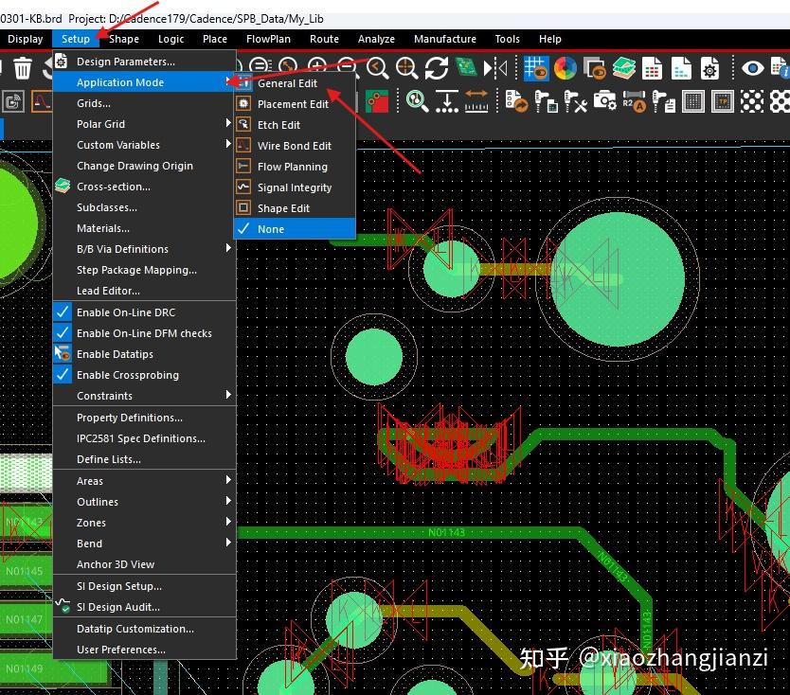Expand the Bend submenu
Image resolution: width=790 pixels, height=695 pixels.
coord(144,544)
